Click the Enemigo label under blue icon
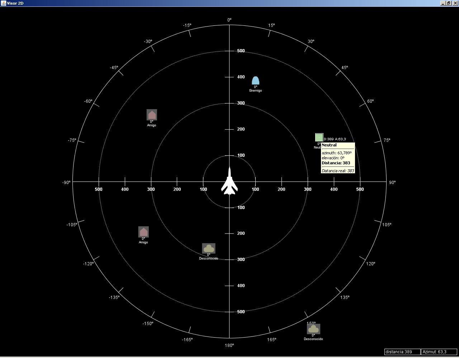Viewport: 459px width, 358px height. tap(256, 91)
